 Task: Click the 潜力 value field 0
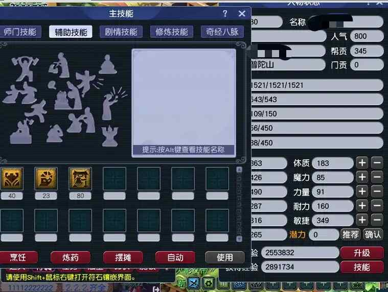325,234
